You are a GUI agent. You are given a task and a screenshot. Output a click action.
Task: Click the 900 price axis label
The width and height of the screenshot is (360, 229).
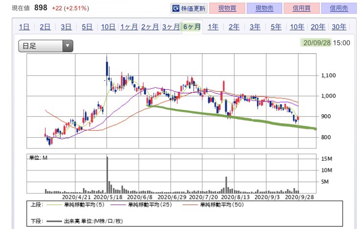pos(326,116)
